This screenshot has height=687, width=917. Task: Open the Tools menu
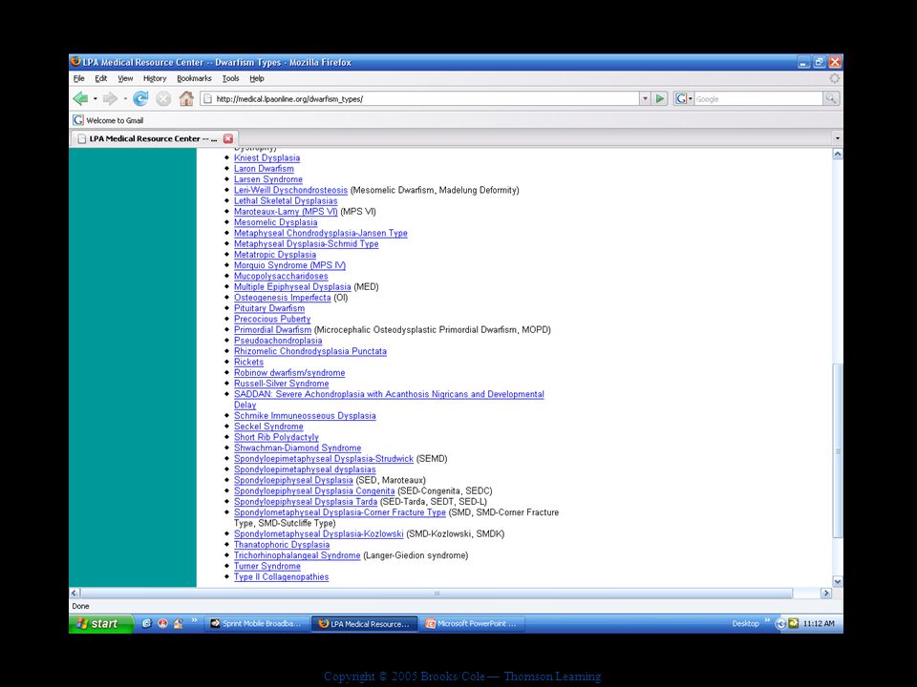(x=230, y=78)
